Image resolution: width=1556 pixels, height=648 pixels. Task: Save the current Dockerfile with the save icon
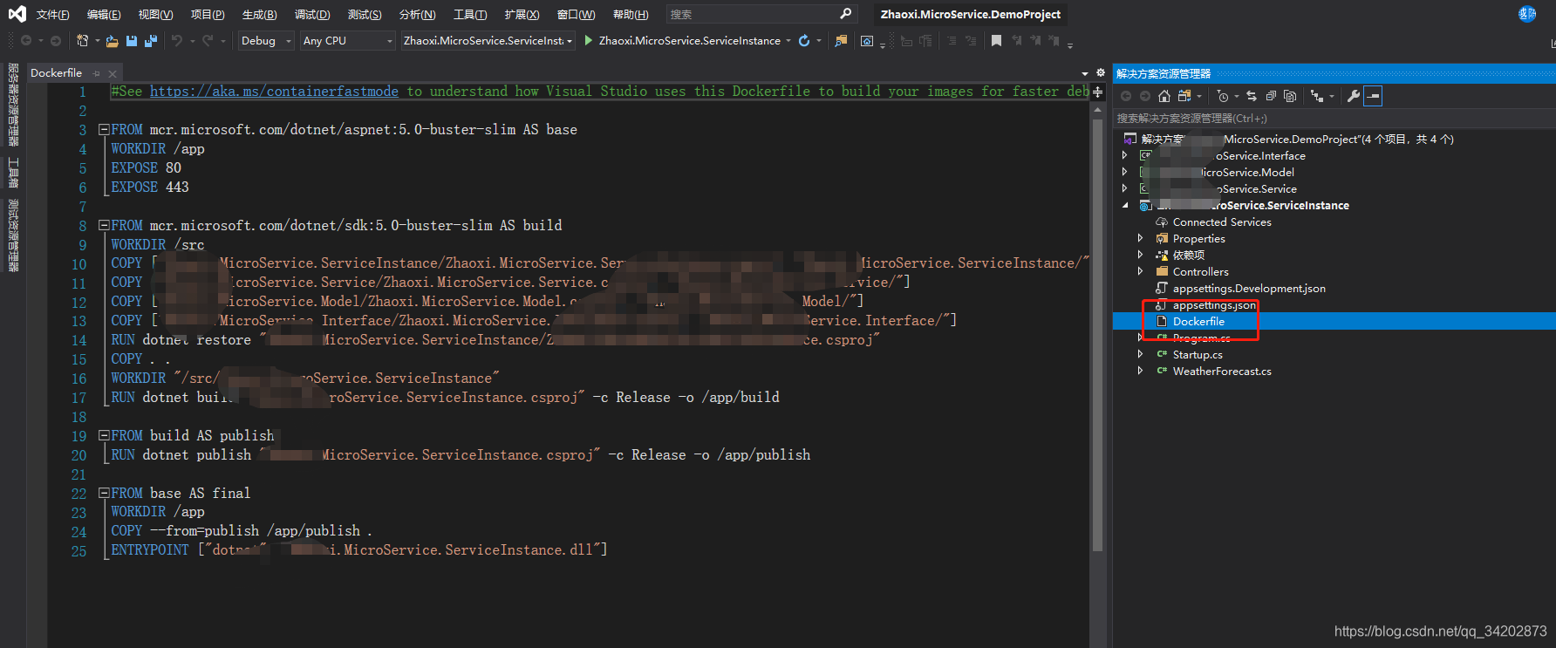point(132,41)
